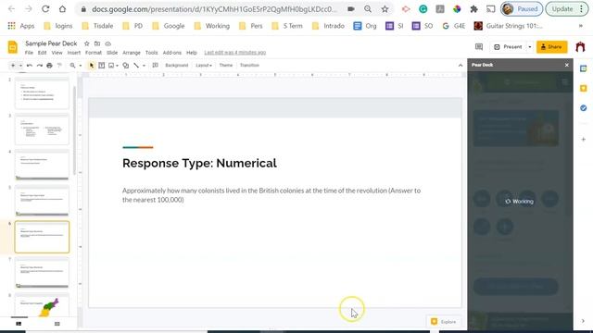Open the Format menu
593x333 pixels.
pos(93,53)
